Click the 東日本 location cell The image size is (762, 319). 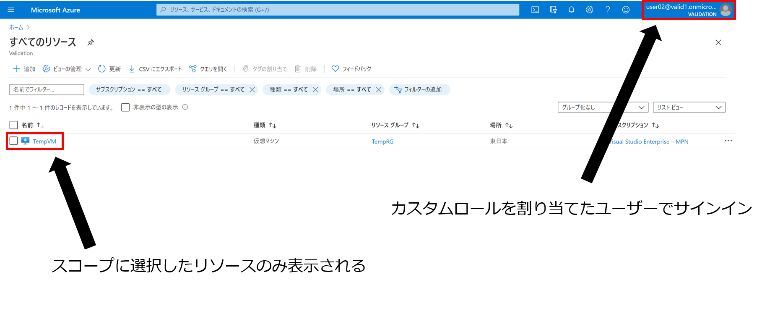point(499,141)
